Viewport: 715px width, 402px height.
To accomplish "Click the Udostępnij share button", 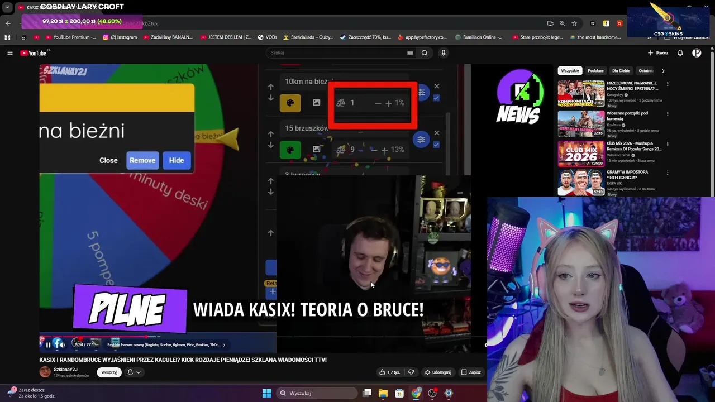I will coord(437,372).
